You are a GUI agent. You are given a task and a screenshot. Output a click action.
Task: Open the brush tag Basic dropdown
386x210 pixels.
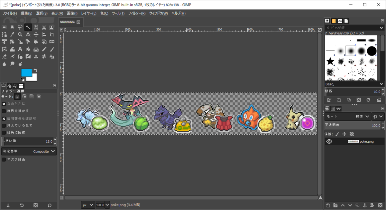[x=354, y=84]
